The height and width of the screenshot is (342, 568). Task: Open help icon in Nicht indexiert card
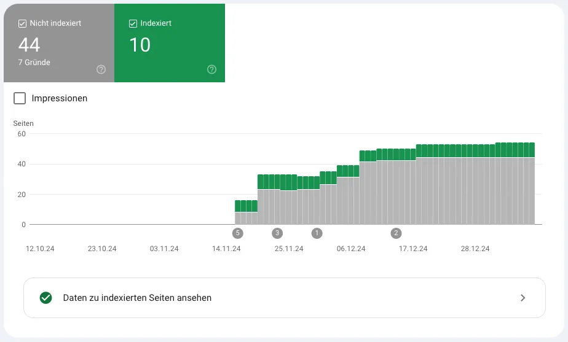(x=101, y=69)
